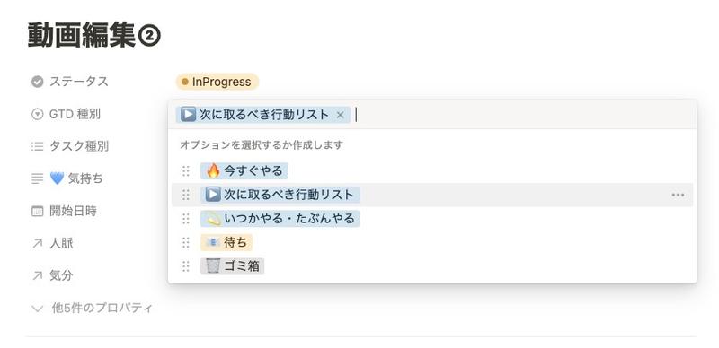Open more options for 次に取るべき行動リスト option

pos(678,195)
